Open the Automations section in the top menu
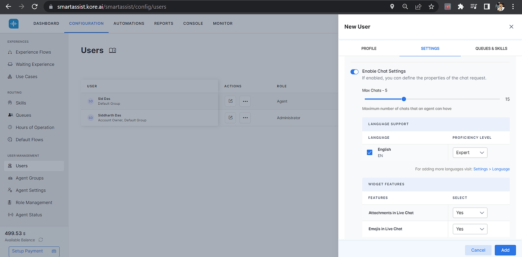522x257 pixels. pos(129,23)
